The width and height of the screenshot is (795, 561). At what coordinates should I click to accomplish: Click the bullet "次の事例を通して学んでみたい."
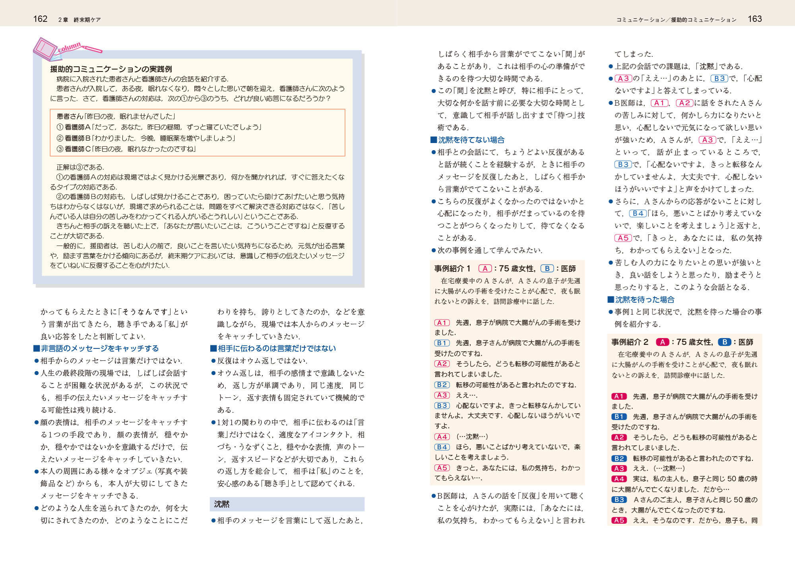487,250
